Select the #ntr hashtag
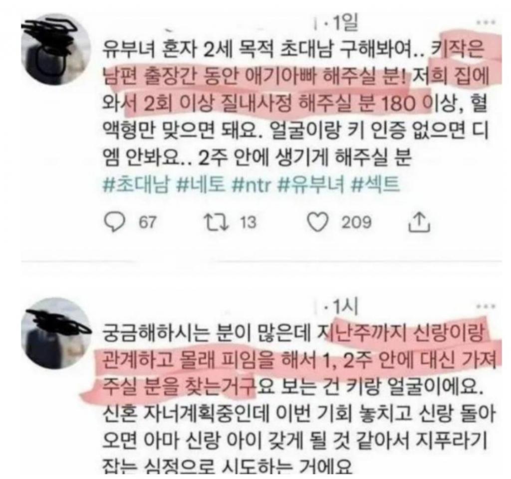 tap(252, 185)
